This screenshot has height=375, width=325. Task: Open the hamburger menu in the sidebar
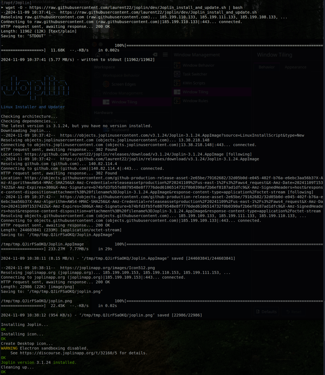click(x=165, y=55)
